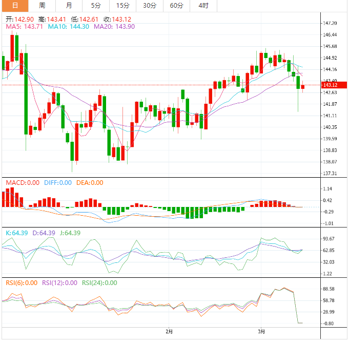The width and height of the screenshot is (349, 341).
Task: Click the 144.92 price axis label
Action: pyautogui.click(x=330, y=58)
